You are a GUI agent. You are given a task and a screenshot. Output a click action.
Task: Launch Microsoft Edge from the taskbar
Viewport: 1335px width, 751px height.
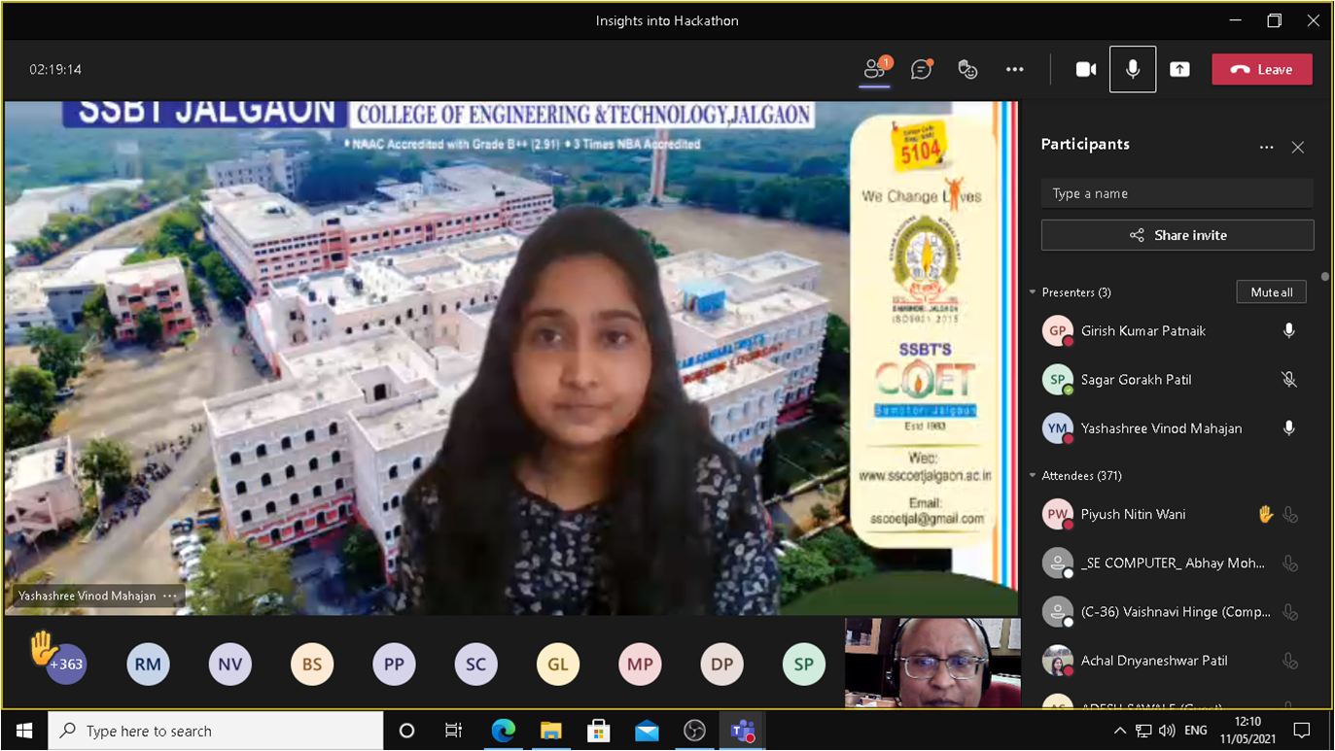click(503, 731)
